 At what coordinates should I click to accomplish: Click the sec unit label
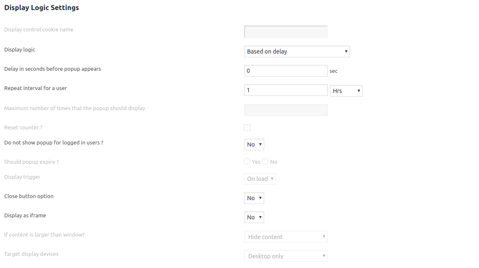click(x=333, y=71)
